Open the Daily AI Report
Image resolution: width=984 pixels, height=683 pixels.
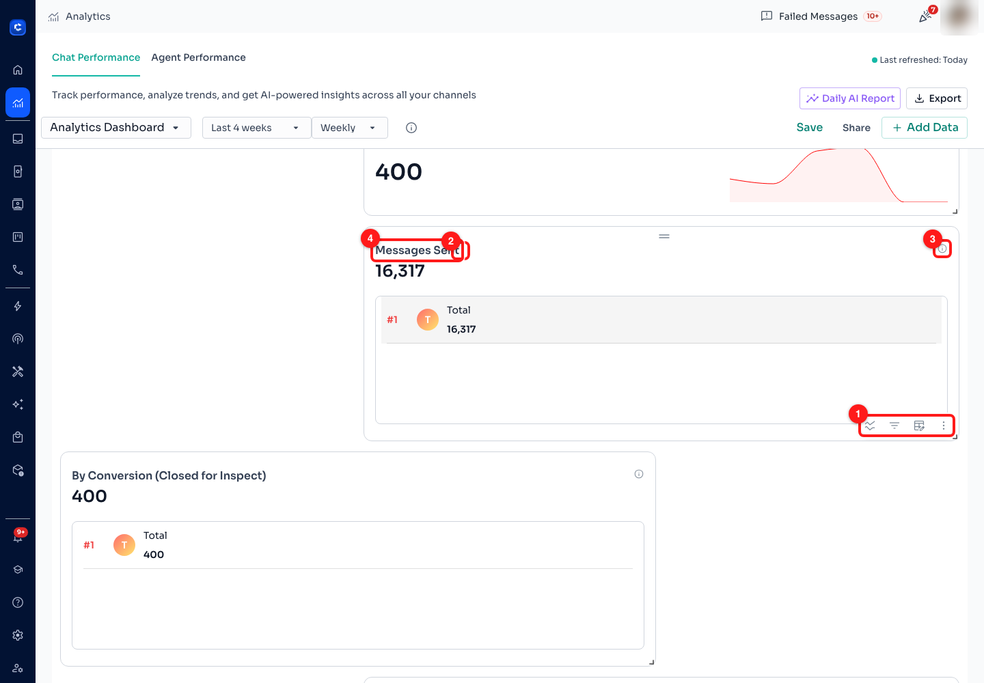pos(850,98)
